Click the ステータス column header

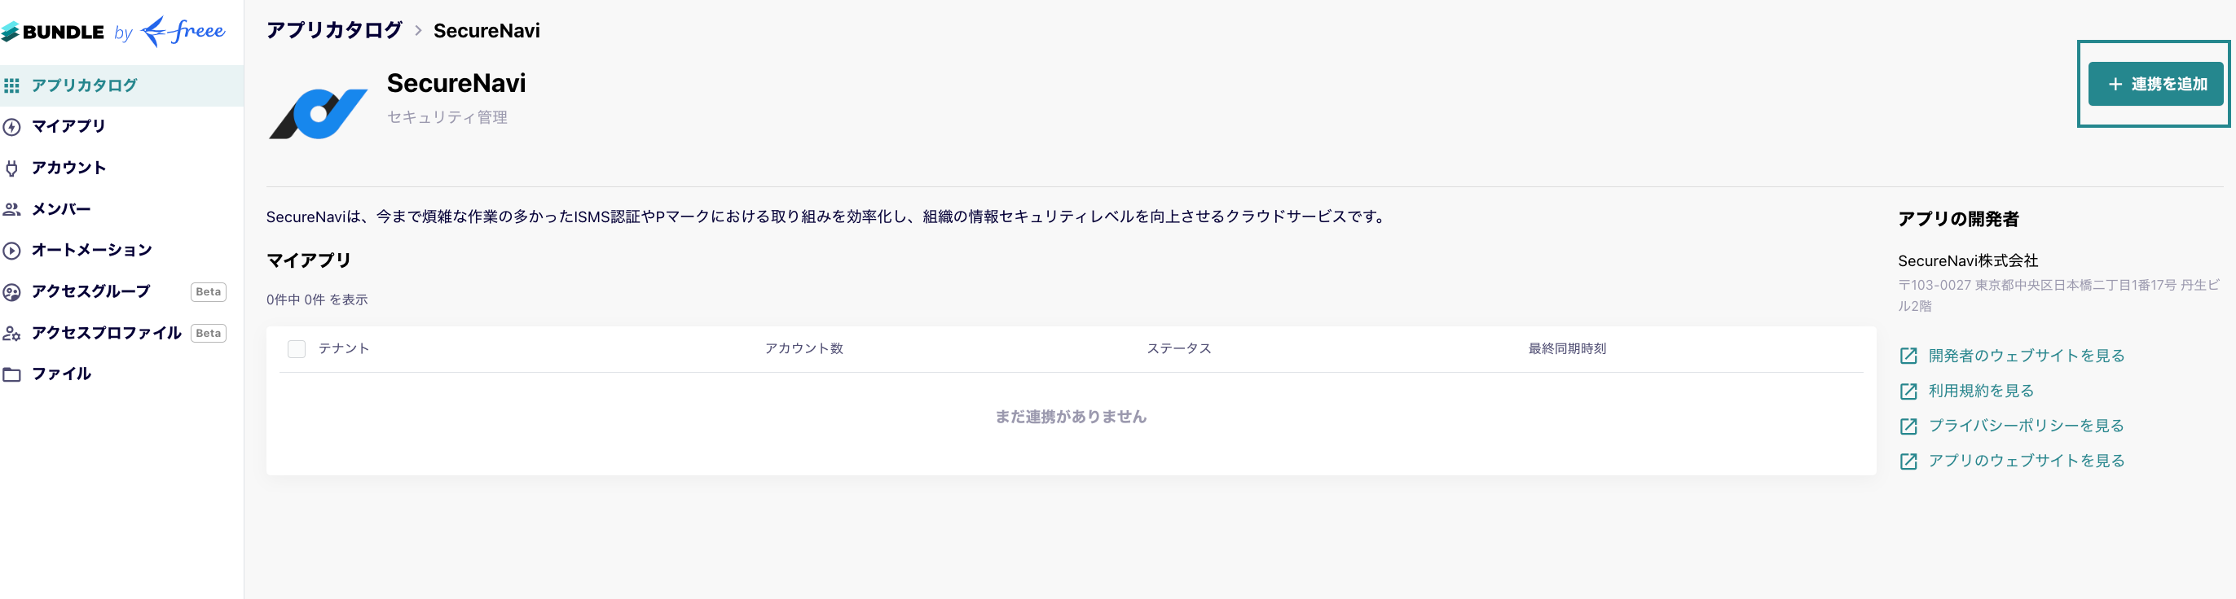pyautogui.click(x=1179, y=348)
